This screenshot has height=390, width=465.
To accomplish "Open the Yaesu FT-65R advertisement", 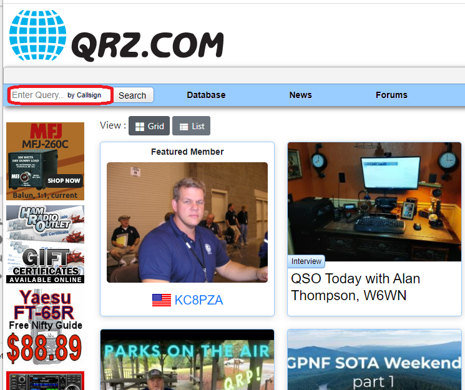I will pyautogui.click(x=46, y=328).
